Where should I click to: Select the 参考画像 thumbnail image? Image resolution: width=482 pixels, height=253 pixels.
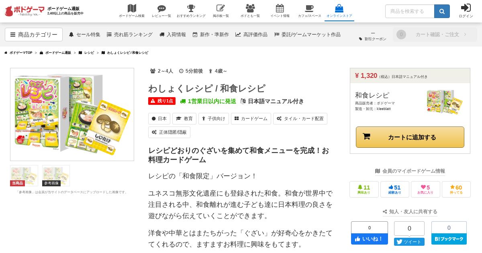(56, 175)
